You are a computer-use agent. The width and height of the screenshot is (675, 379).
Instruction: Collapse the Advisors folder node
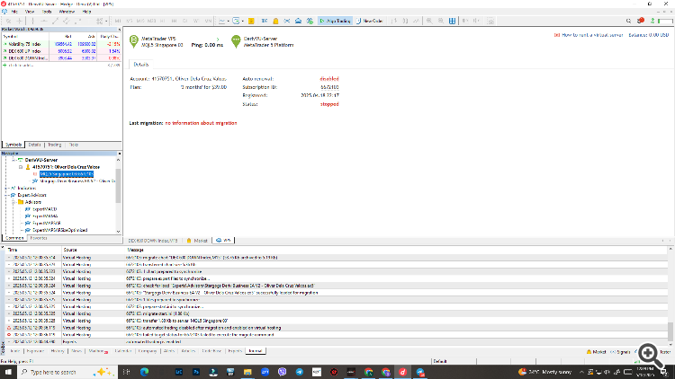tap(13, 202)
